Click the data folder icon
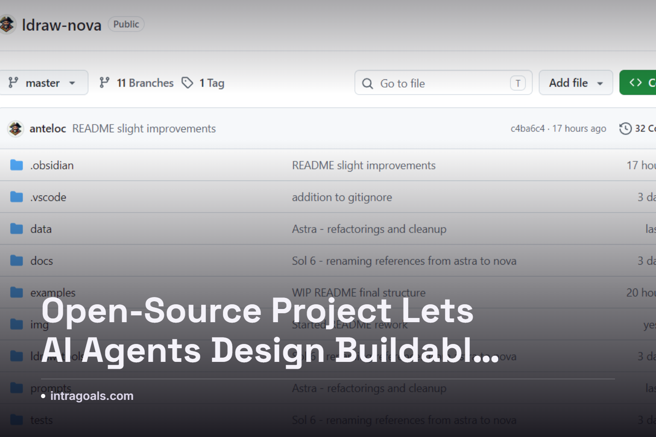This screenshot has width=656, height=437. (16, 229)
